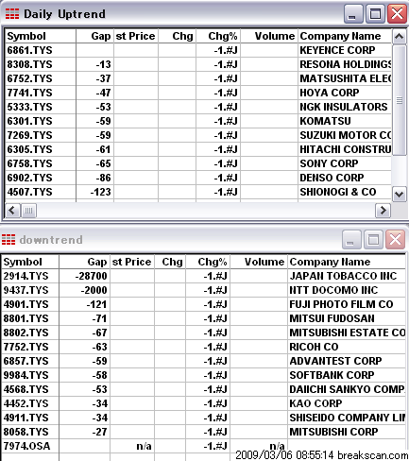Click the Daily Uptrend window grid icon
The height and width of the screenshot is (461, 409).
click(12, 14)
